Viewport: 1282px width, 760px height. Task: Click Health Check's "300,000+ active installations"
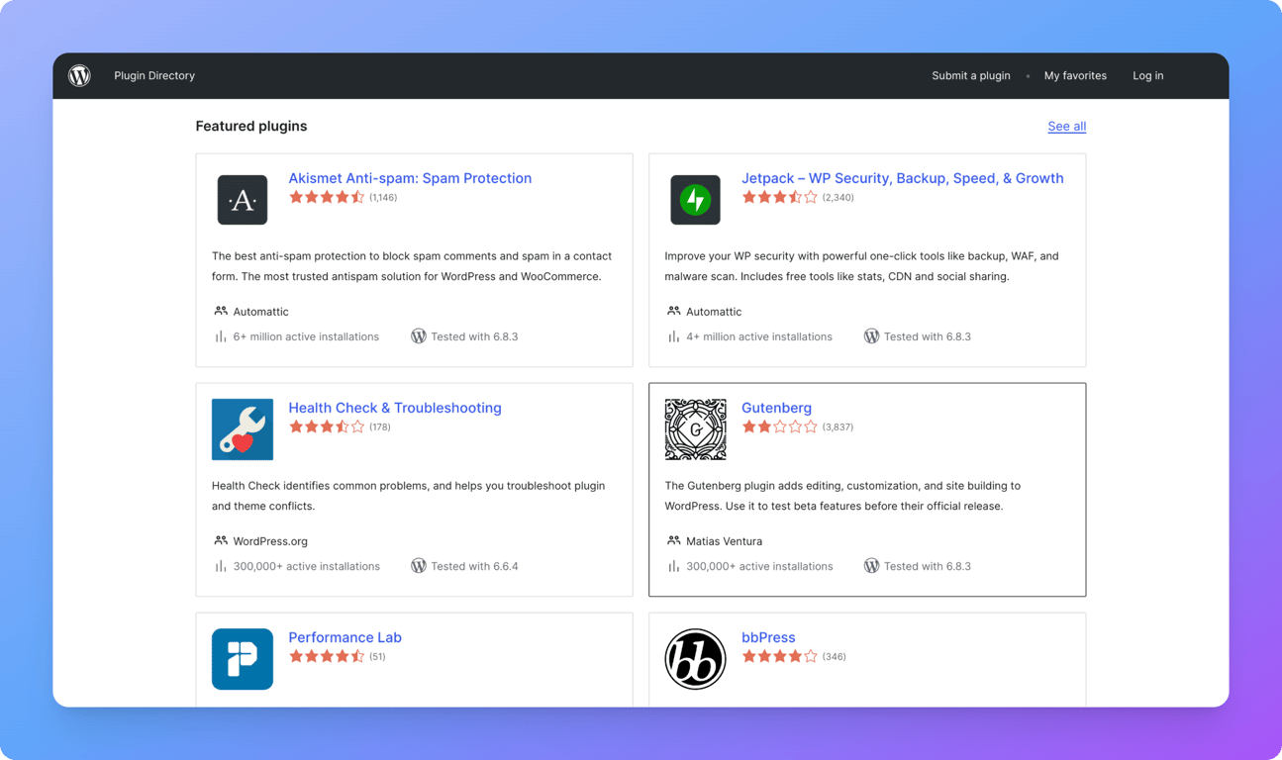[x=307, y=567]
